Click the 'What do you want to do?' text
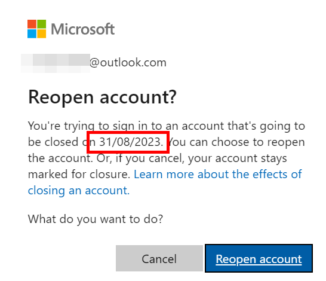The image size is (326, 281). point(96,219)
